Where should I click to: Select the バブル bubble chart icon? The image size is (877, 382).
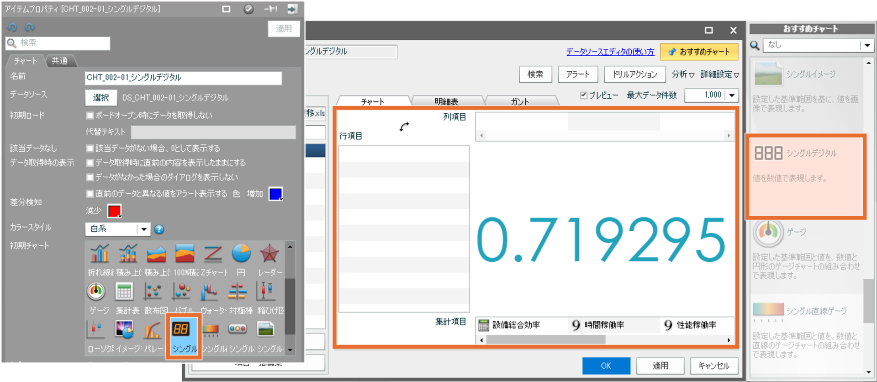point(181,292)
